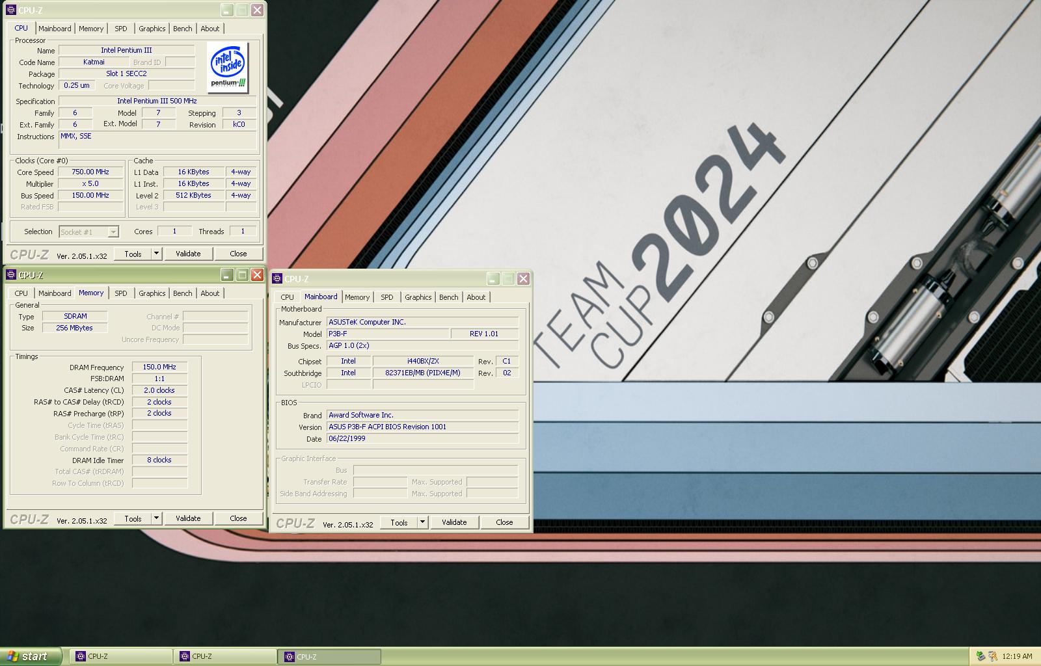
Task: Select Graphics tab in Mainboard window
Action: (x=418, y=297)
